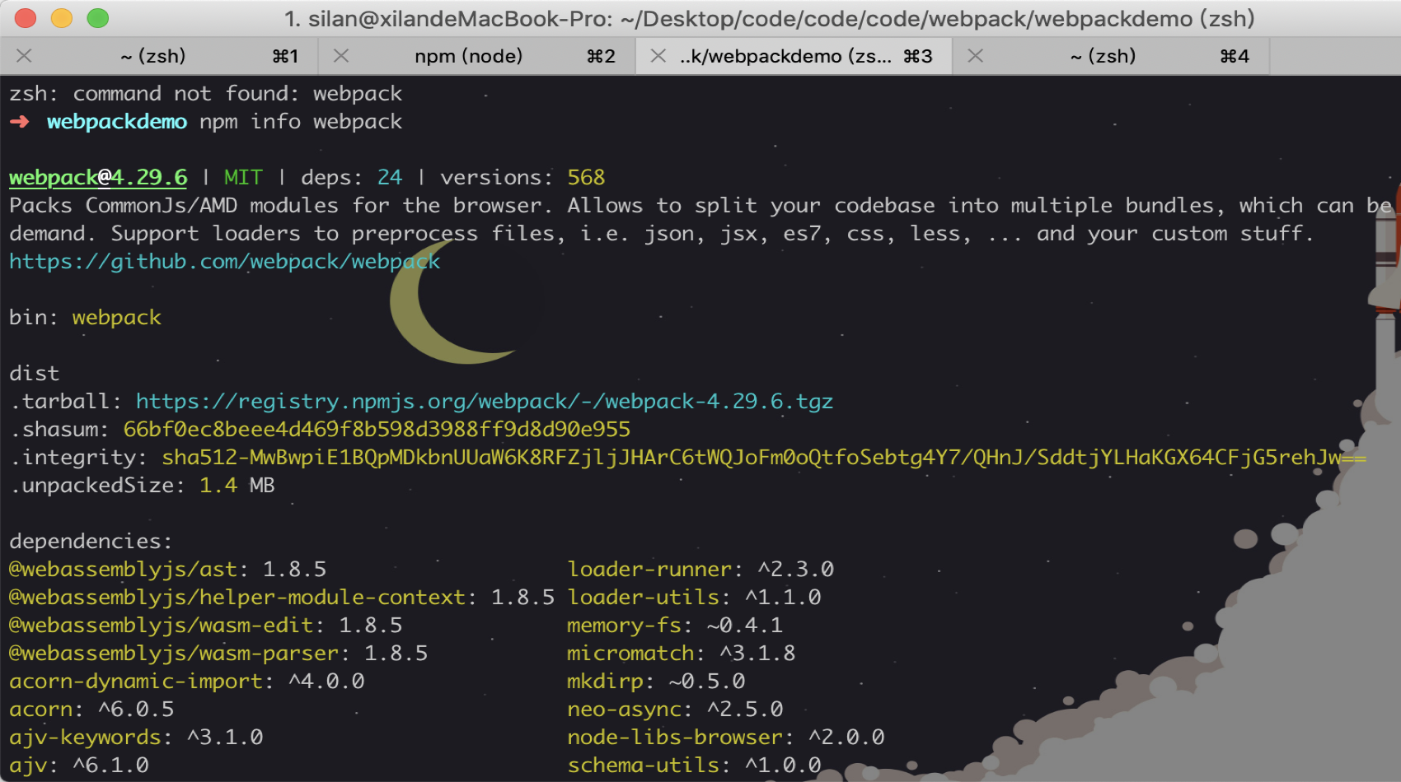This screenshot has height=782, width=1401.
Task: Switch to the npm (node) tab
Action: [477, 56]
